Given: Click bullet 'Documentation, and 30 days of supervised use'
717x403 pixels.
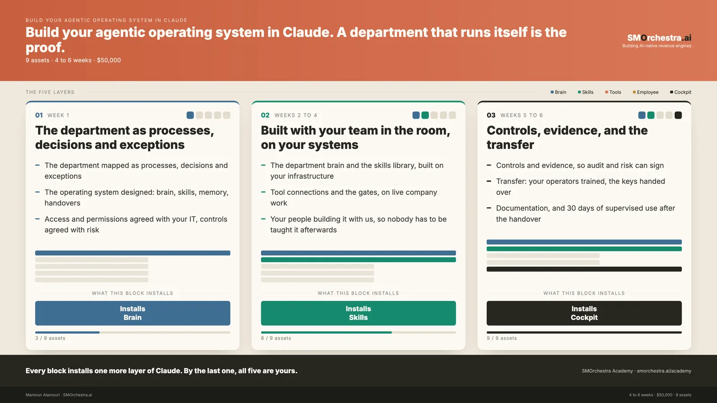Looking at the screenshot, I should [585, 214].
